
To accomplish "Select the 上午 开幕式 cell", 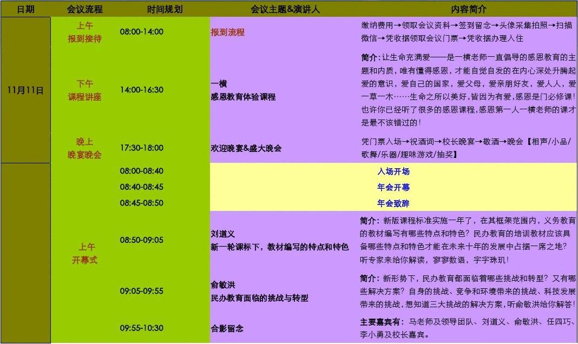I will (x=85, y=253).
